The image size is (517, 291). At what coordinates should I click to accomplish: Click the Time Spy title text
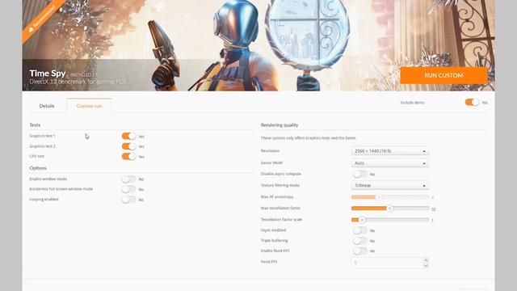(48, 74)
